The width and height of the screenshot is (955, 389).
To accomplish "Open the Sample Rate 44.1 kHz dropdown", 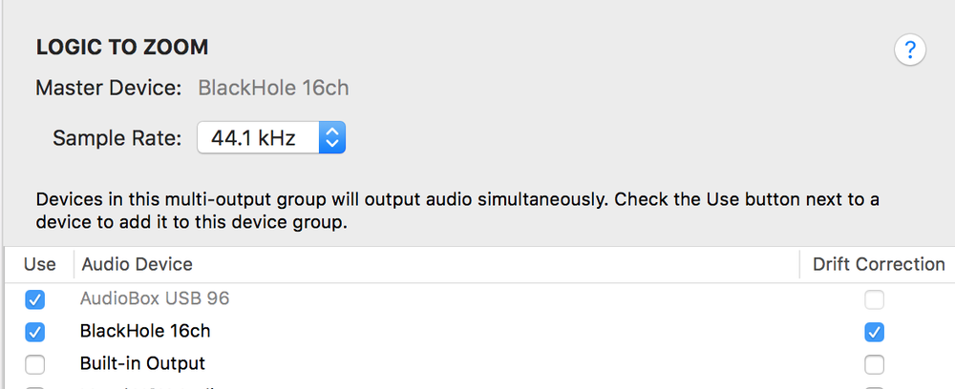I will click(271, 137).
